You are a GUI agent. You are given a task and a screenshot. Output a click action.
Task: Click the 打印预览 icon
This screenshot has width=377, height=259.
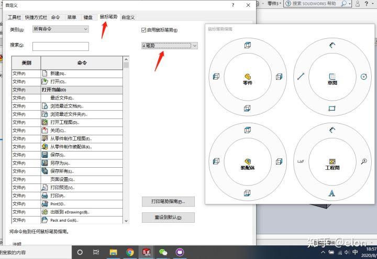click(x=45, y=188)
